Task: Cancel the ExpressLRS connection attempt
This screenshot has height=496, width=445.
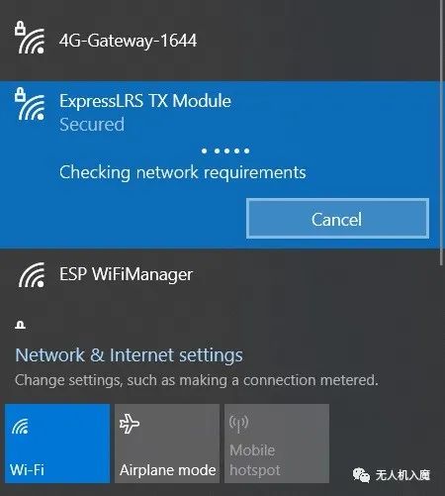Action: (337, 219)
